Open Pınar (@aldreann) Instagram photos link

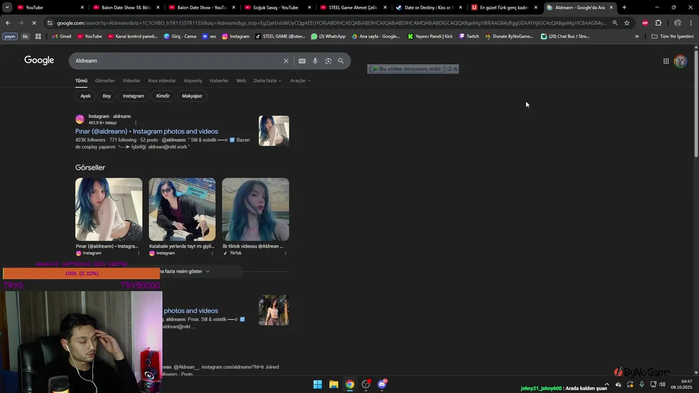coord(146,132)
